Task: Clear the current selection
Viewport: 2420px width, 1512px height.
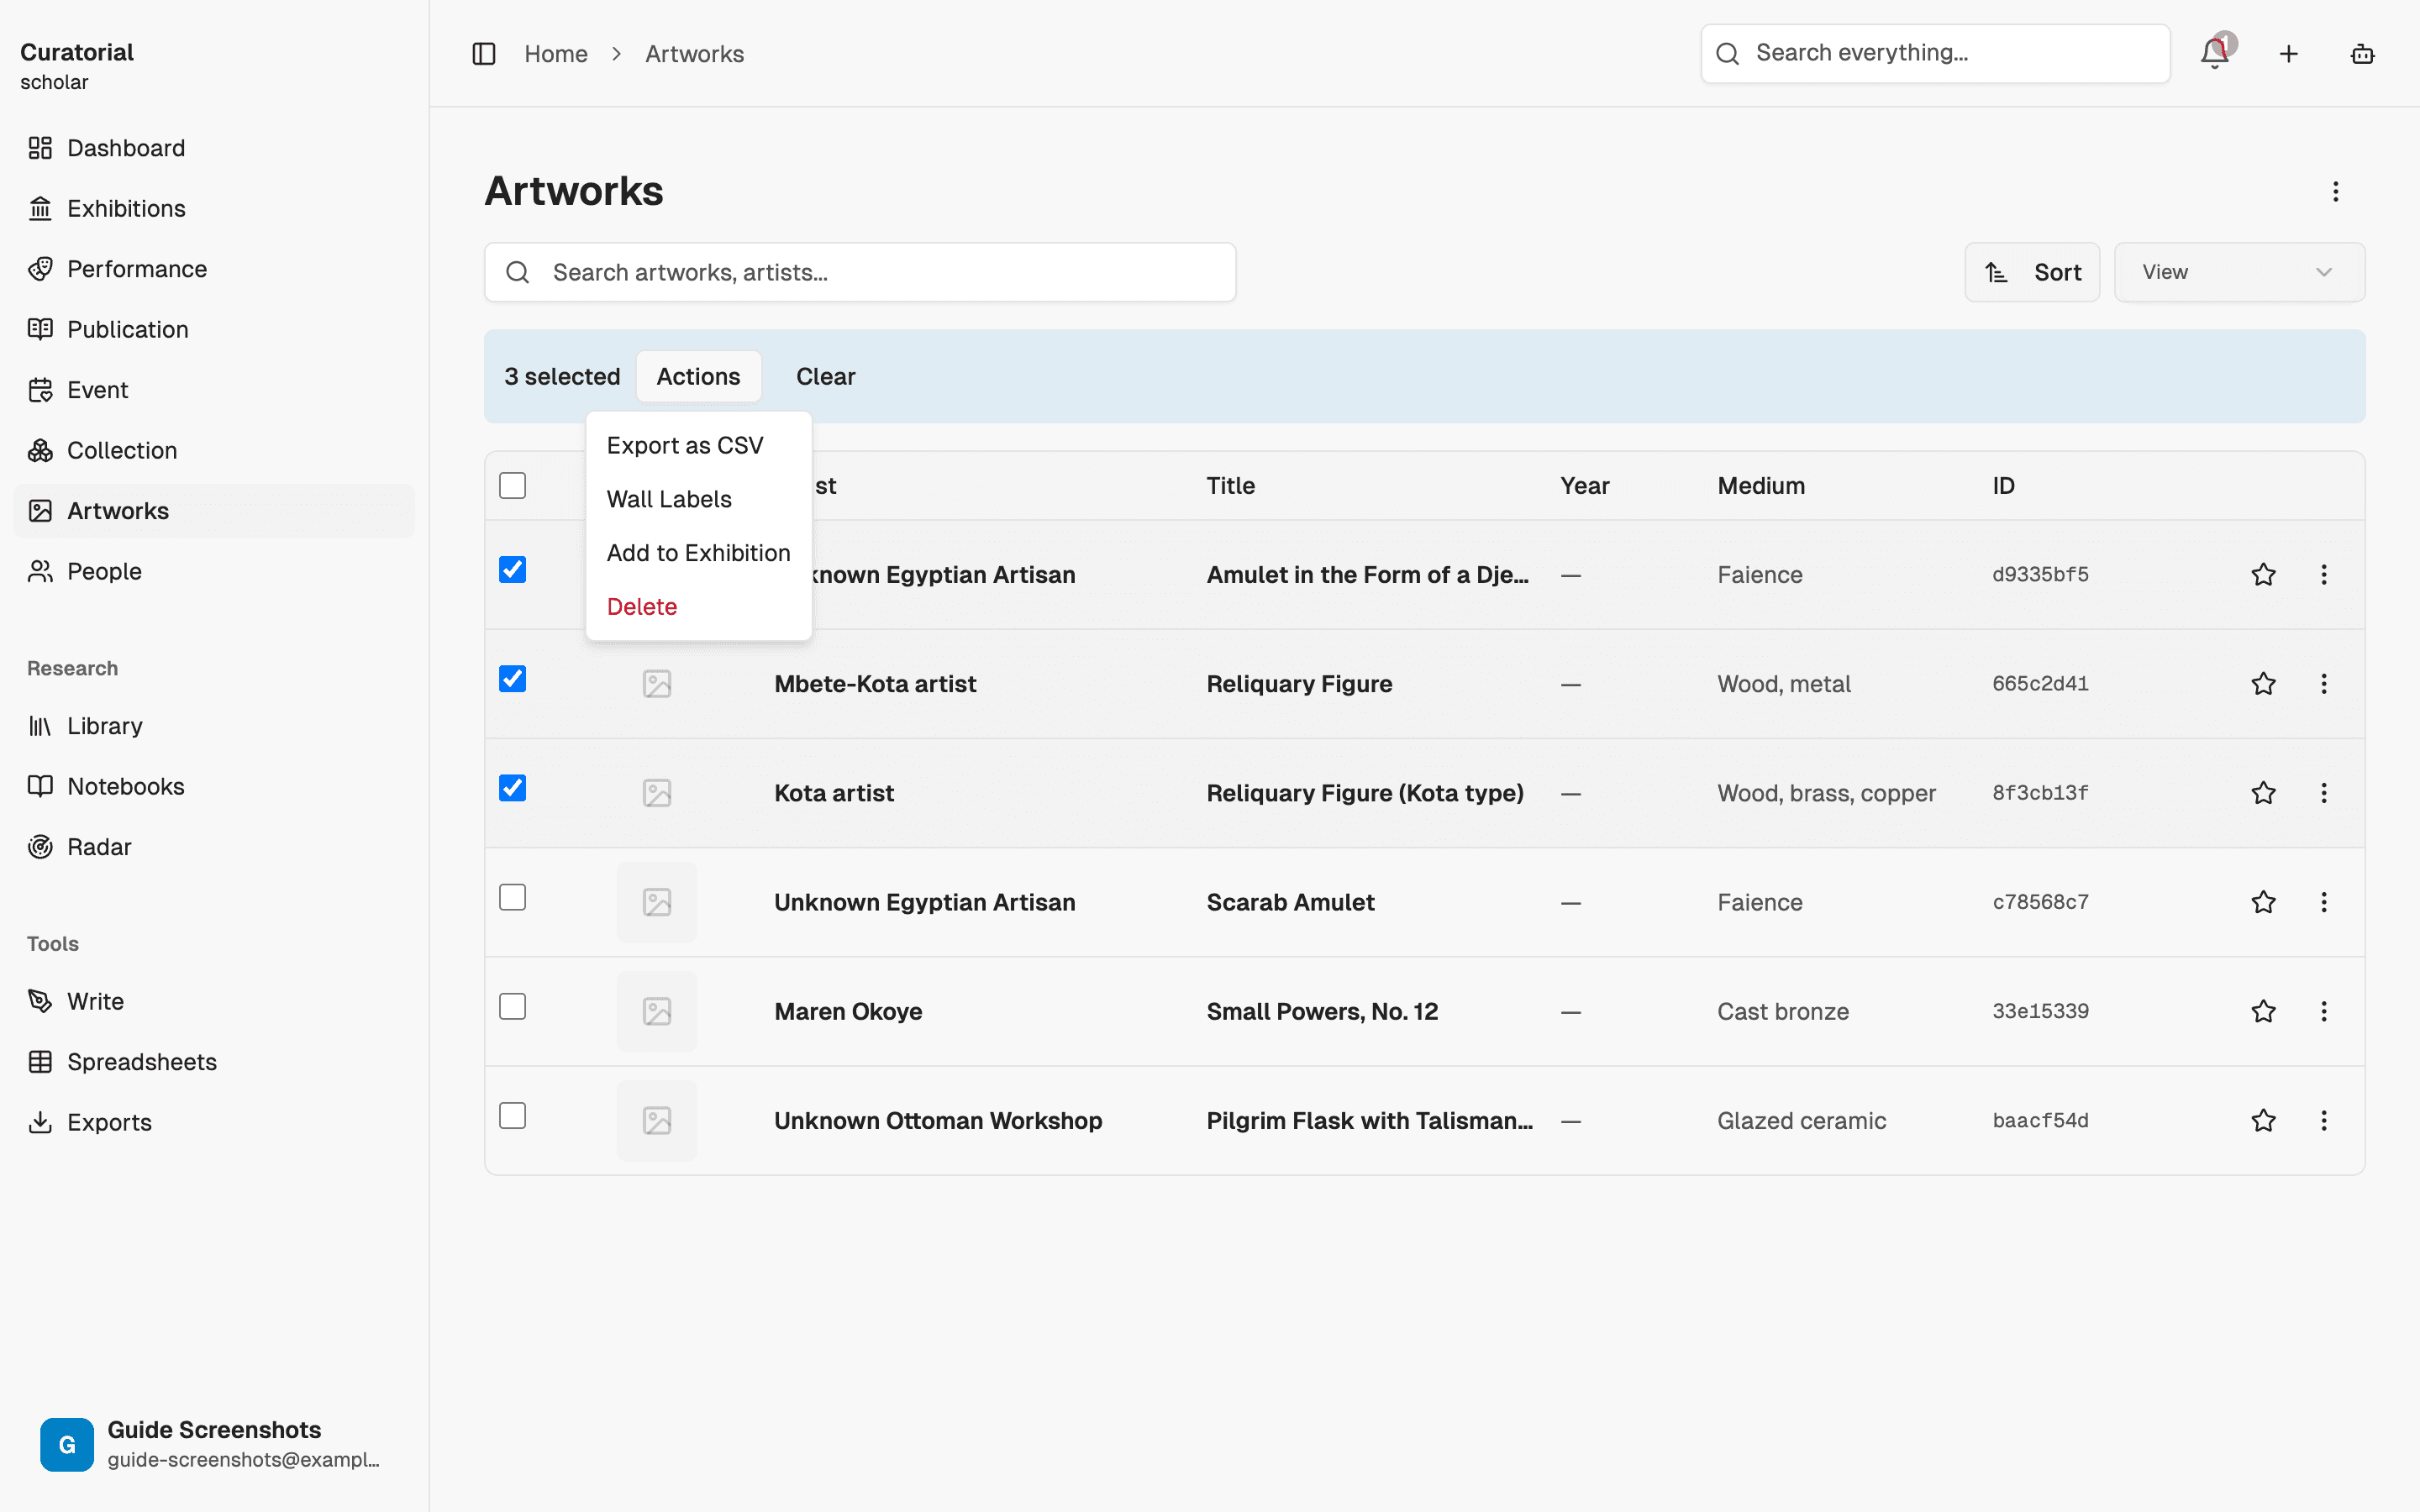Action: coord(825,376)
